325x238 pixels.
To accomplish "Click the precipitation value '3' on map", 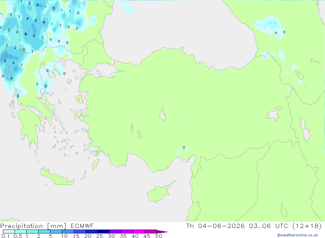I will coord(5,61).
